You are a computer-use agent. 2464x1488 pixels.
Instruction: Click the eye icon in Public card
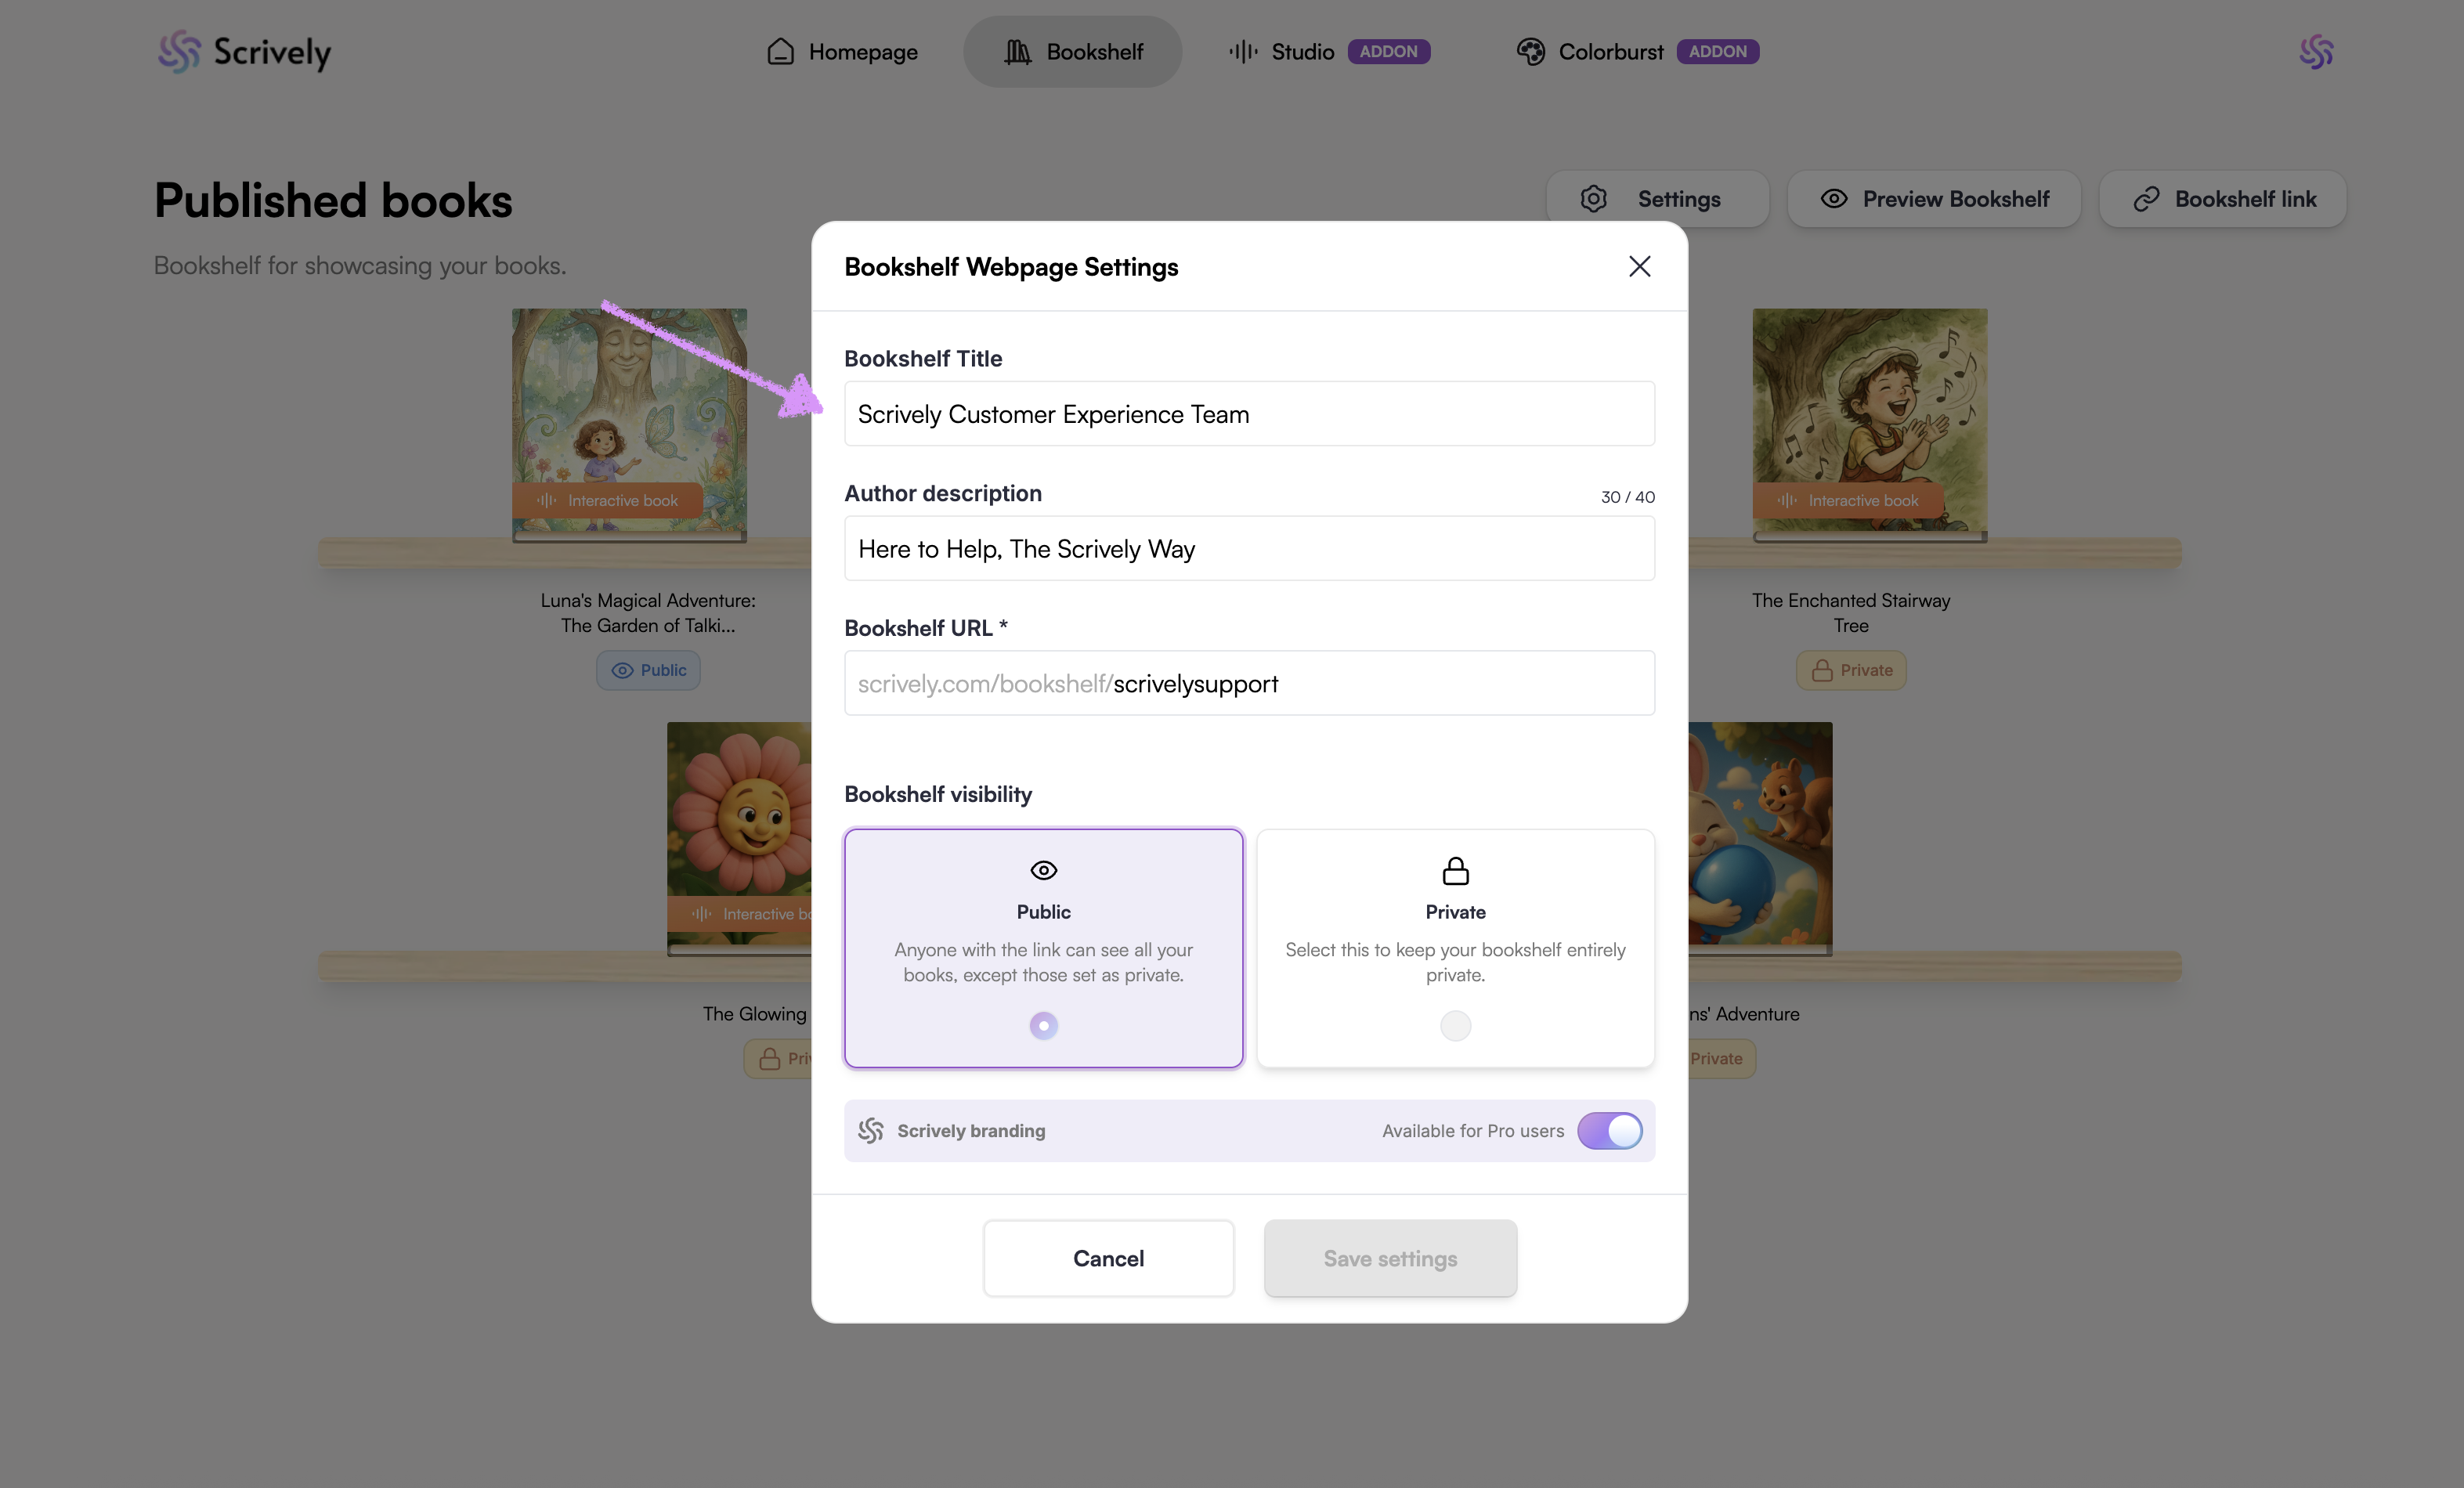click(x=1043, y=870)
